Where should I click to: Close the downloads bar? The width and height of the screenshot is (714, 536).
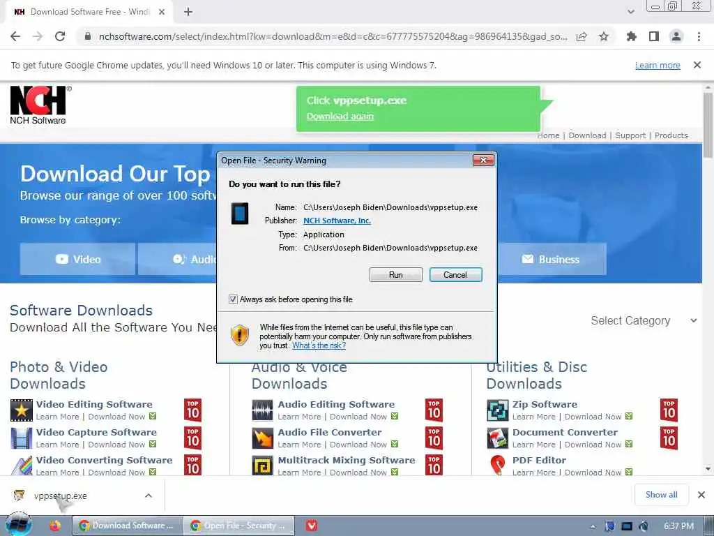point(701,495)
